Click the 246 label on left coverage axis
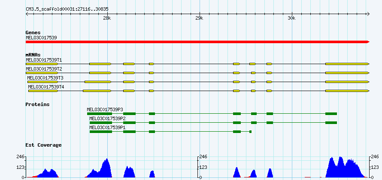This screenshot has height=180, width=382. pyautogui.click(x=20, y=157)
